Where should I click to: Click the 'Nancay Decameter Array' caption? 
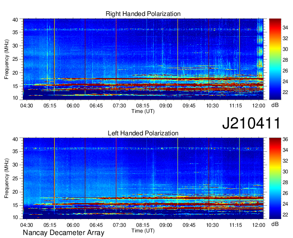point(63,233)
